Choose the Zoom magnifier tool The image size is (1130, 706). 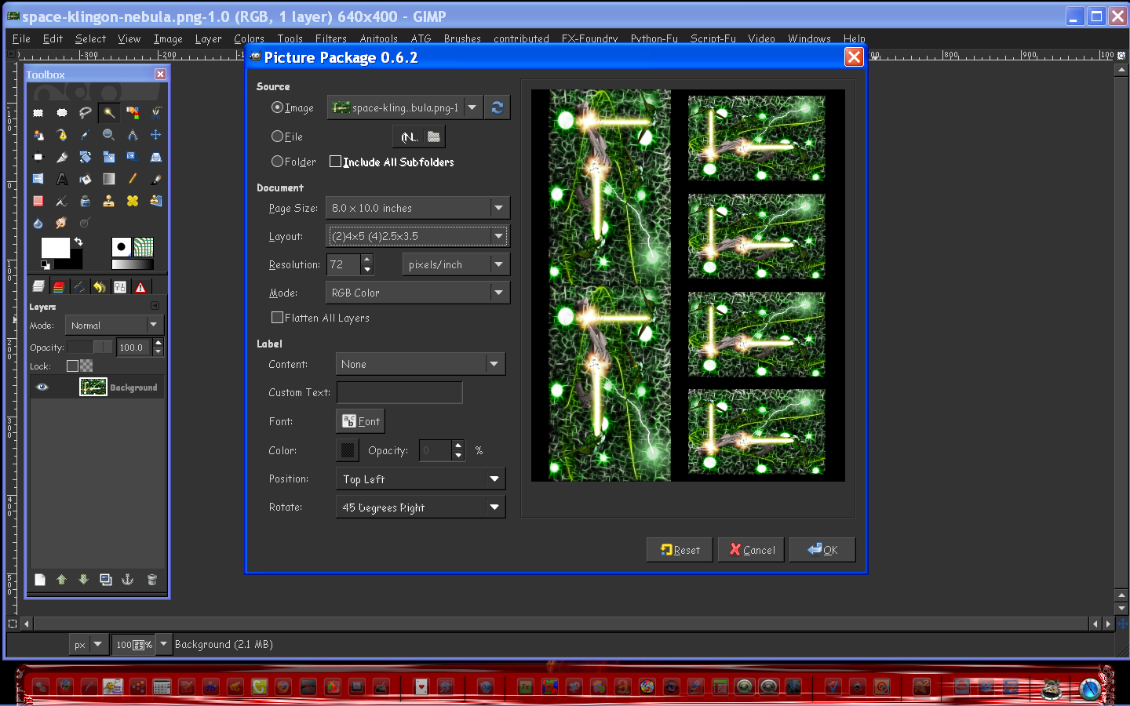[x=109, y=135]
